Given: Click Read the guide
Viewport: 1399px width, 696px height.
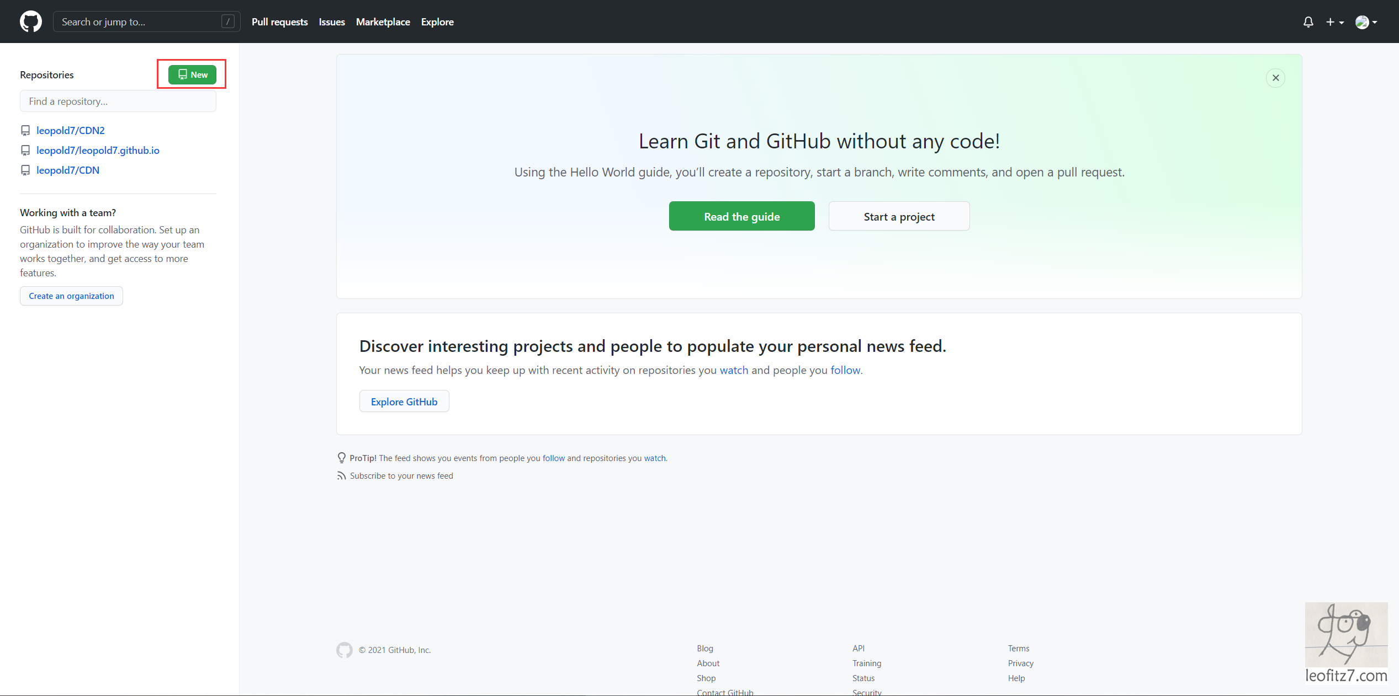Looking at the screenshot, I should (741, 216).
